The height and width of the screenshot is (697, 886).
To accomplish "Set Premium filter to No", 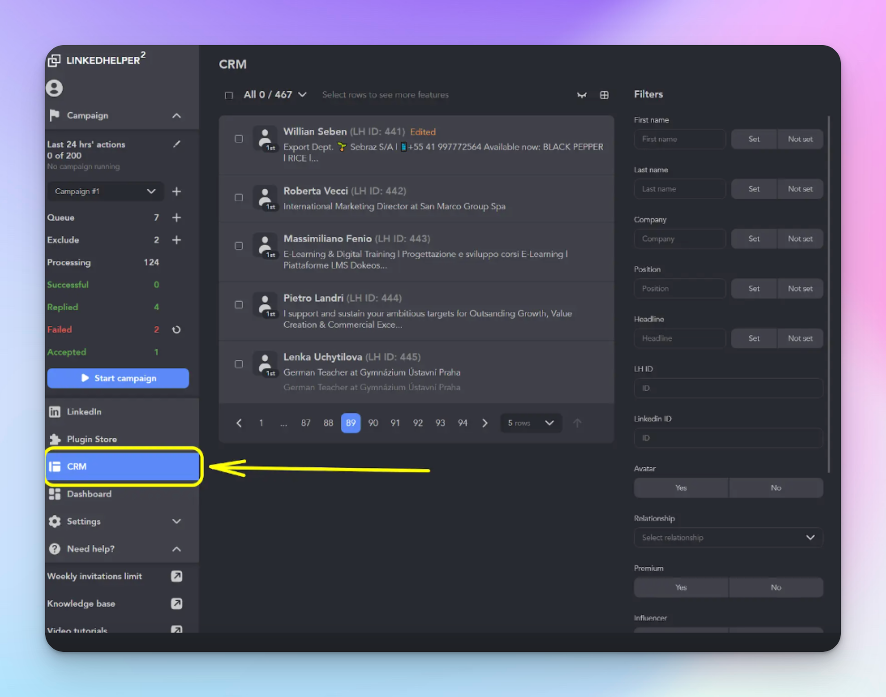I will (x=776, y=588).
